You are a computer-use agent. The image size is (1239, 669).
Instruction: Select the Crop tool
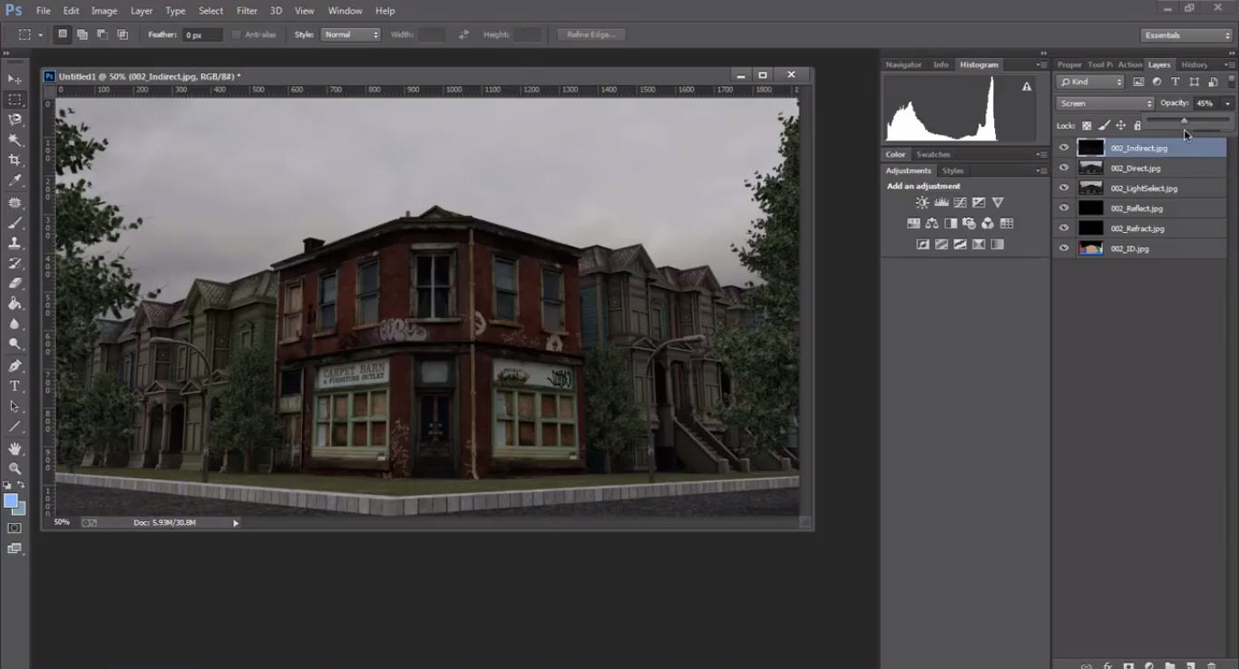coord(15,160)
